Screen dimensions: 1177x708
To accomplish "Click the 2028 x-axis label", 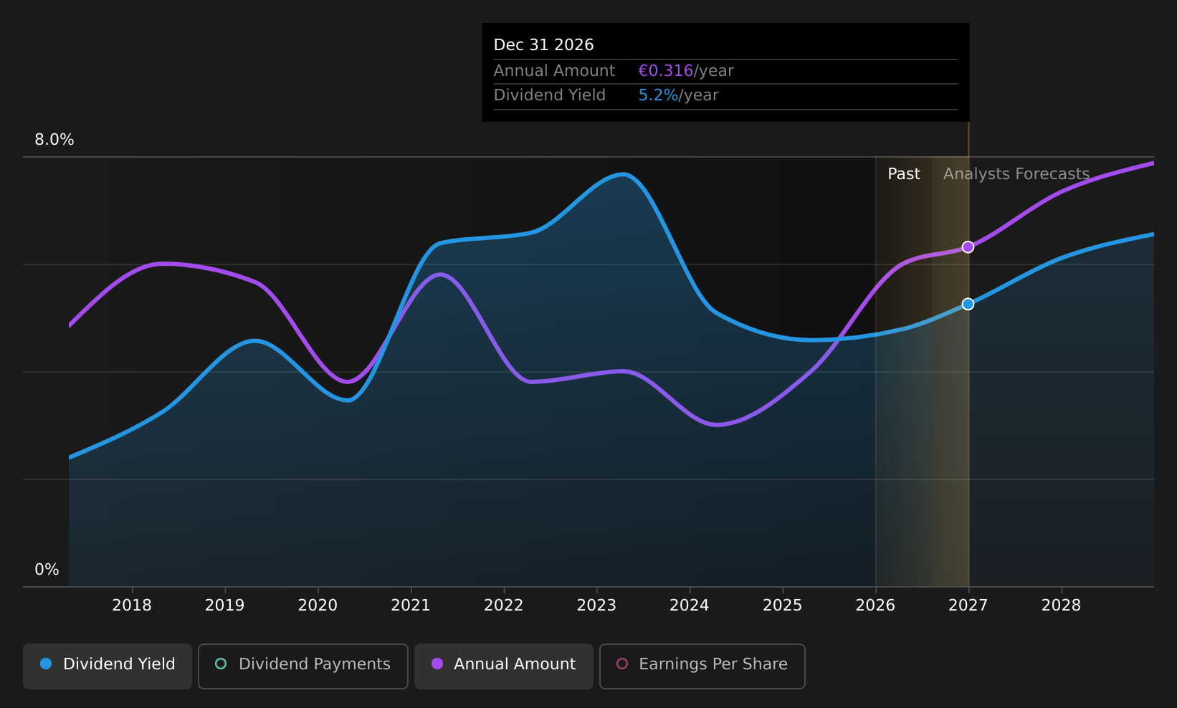I will click(x=1062, y=606).
